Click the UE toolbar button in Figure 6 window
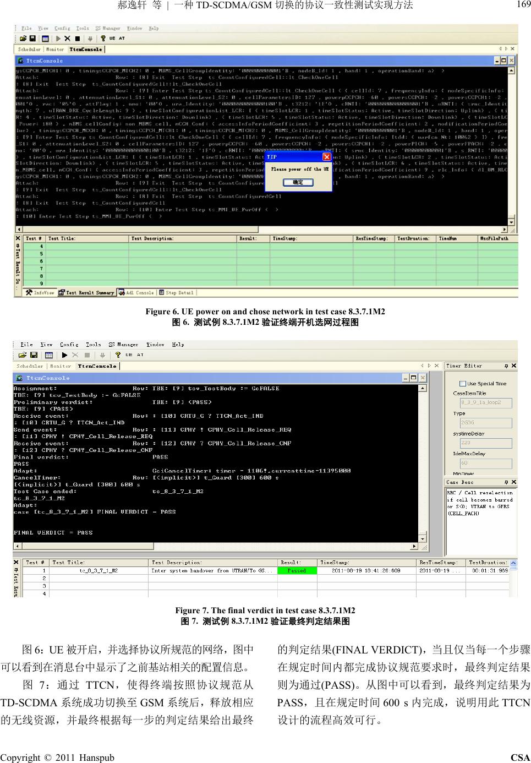Image resolution: width=531 pixels, height=763 pixels. click(x=112, y=39)
